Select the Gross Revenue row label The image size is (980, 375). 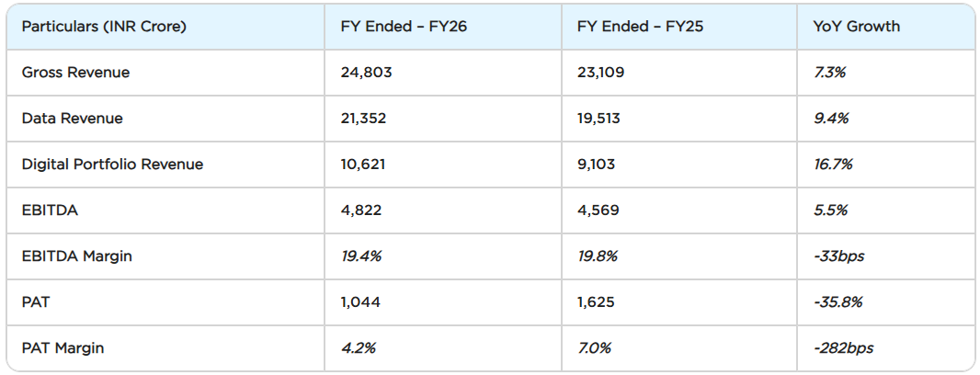click(75, 73)
